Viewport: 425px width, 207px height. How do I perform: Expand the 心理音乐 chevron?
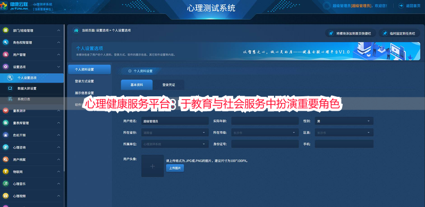[x=59, y=184]
